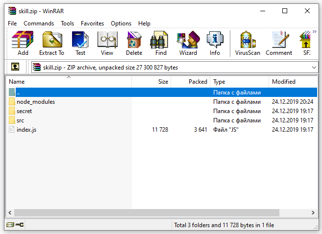Screen dimensions: 322x234
Task: Click the parent folder '..' icon
Action: tap(12, 93)
